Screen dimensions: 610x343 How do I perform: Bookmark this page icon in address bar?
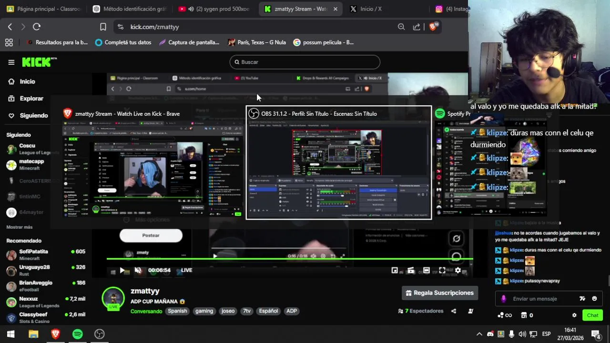click(x=103, y=27)
